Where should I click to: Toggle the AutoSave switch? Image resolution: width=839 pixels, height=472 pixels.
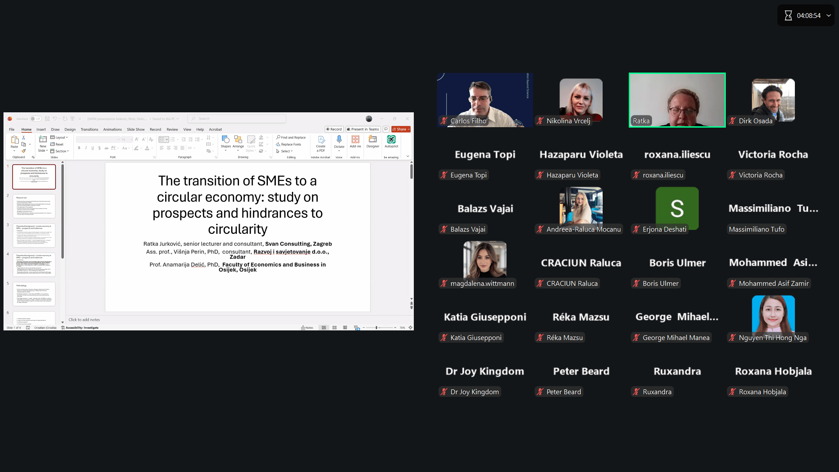pos(36,119)
